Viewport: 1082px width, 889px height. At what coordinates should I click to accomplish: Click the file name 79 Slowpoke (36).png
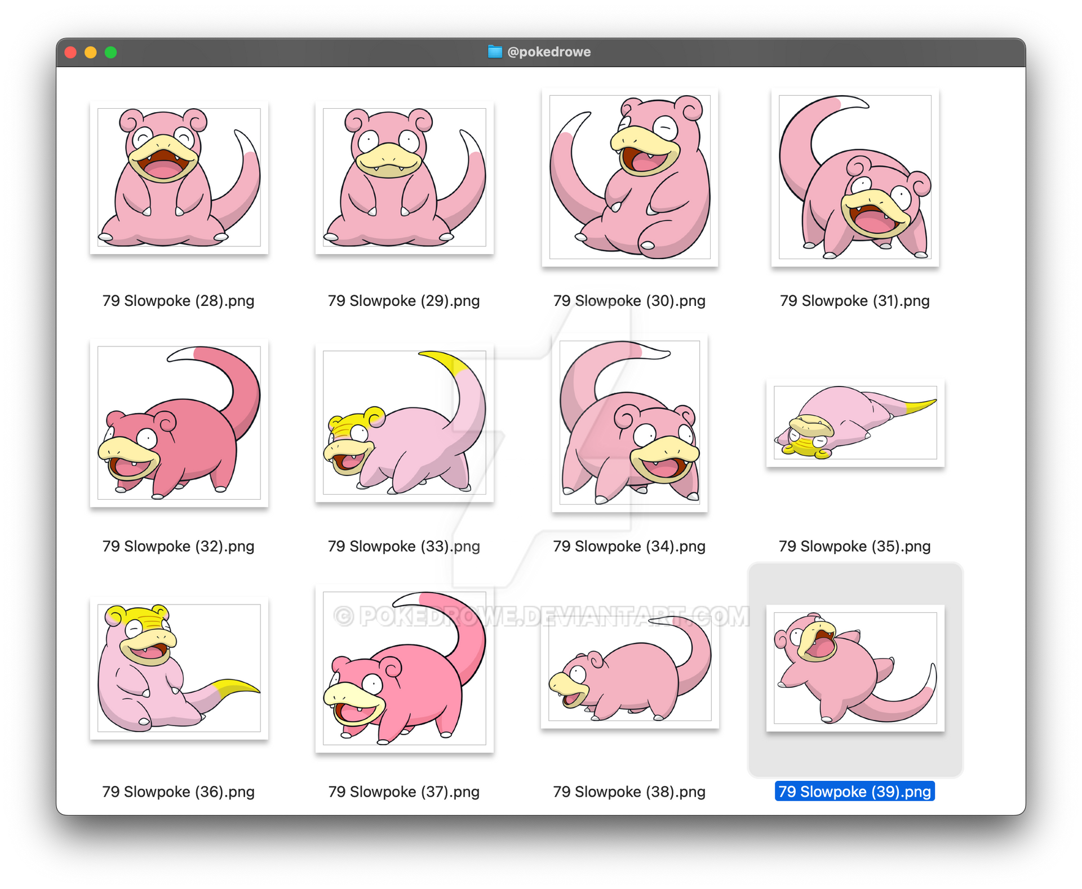click(x=179, y=792)
